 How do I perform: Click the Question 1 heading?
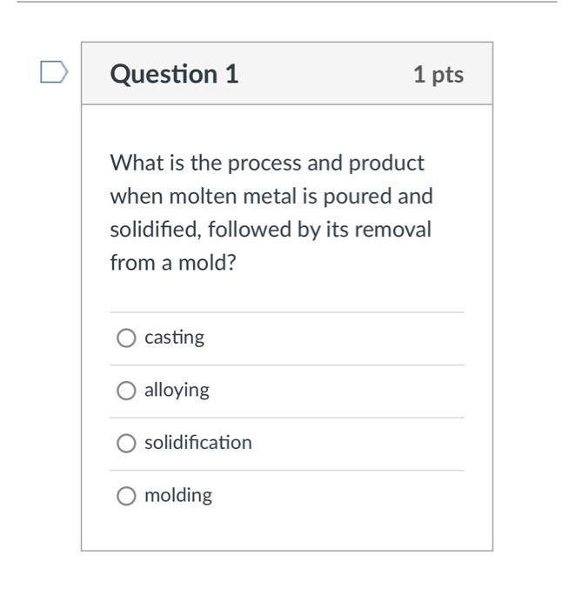pos(174,74)
